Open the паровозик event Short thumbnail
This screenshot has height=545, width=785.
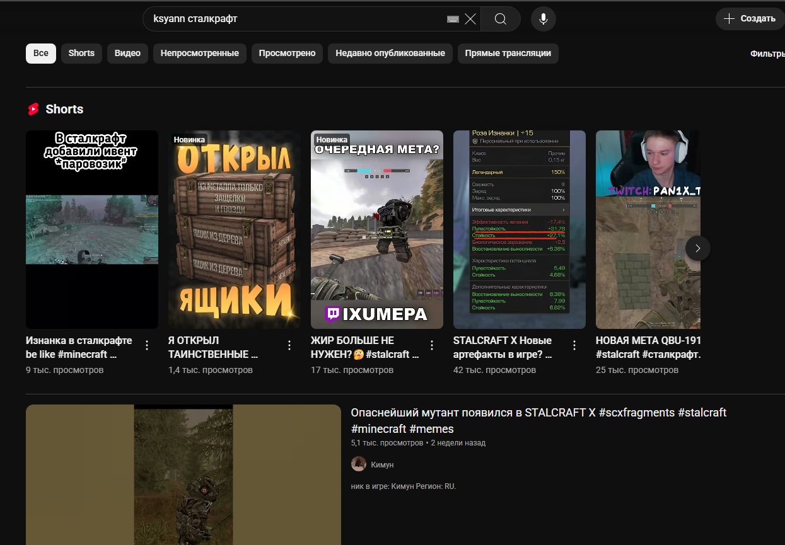(x=92, y=229)
